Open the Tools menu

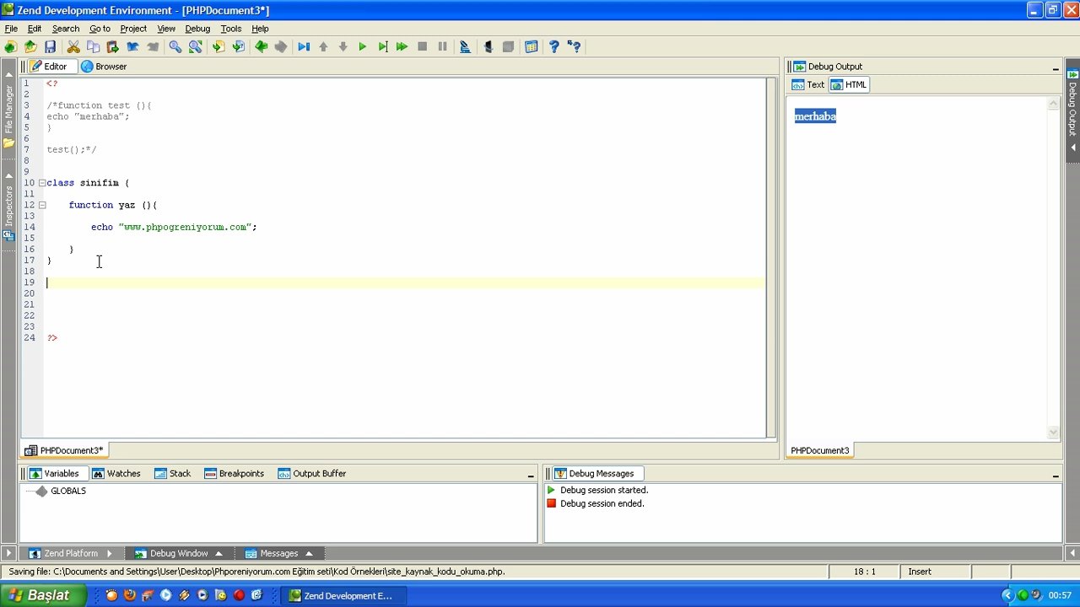coord(231,29)
